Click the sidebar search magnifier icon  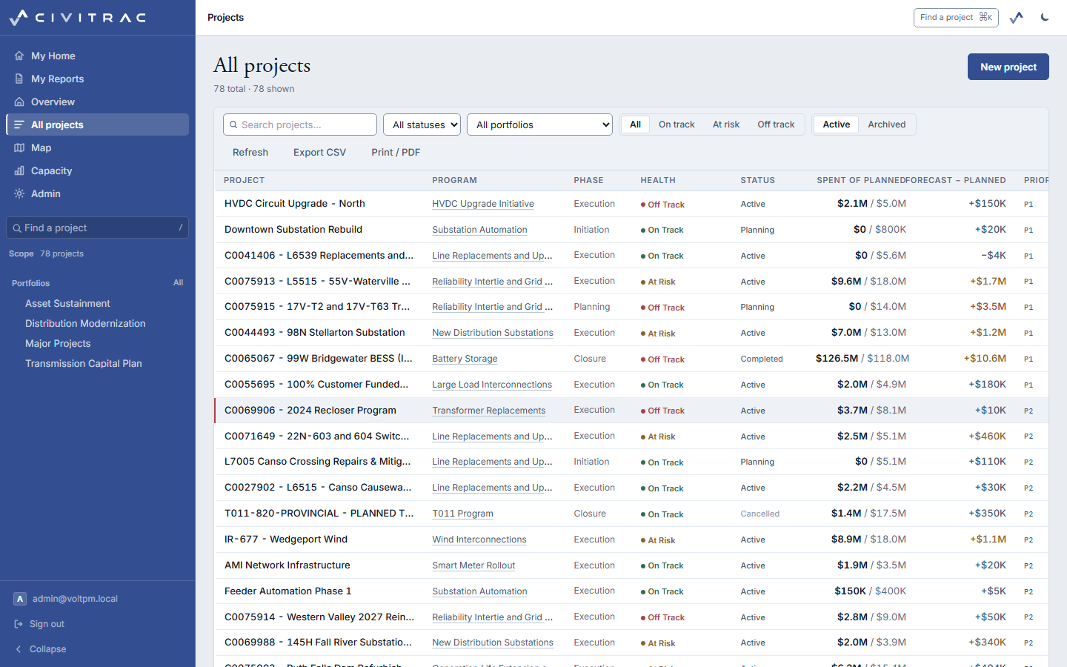[17, 228]
